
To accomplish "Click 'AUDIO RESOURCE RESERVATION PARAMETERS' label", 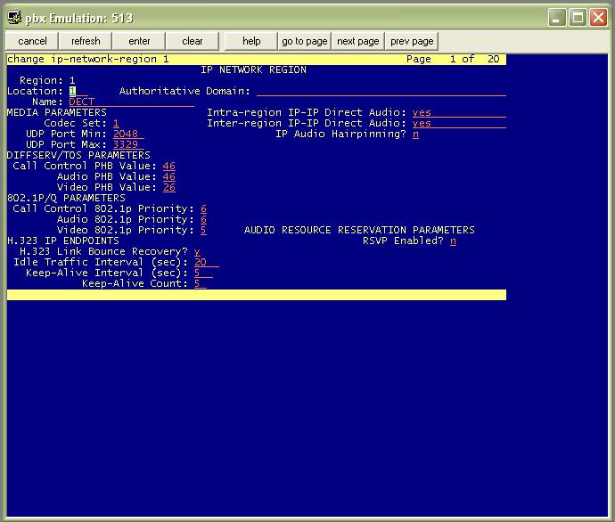I will 359,230.
